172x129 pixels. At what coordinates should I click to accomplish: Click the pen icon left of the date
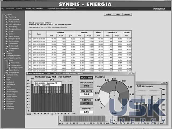pyautogui.click(x=2, y=9)
